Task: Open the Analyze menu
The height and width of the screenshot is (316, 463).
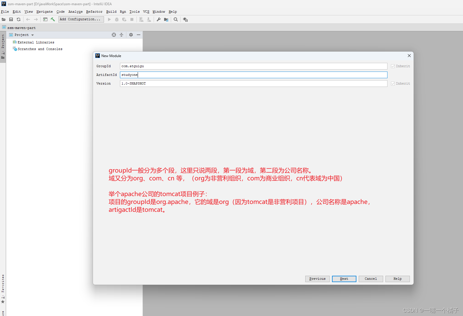Action: tap(76, 12)
